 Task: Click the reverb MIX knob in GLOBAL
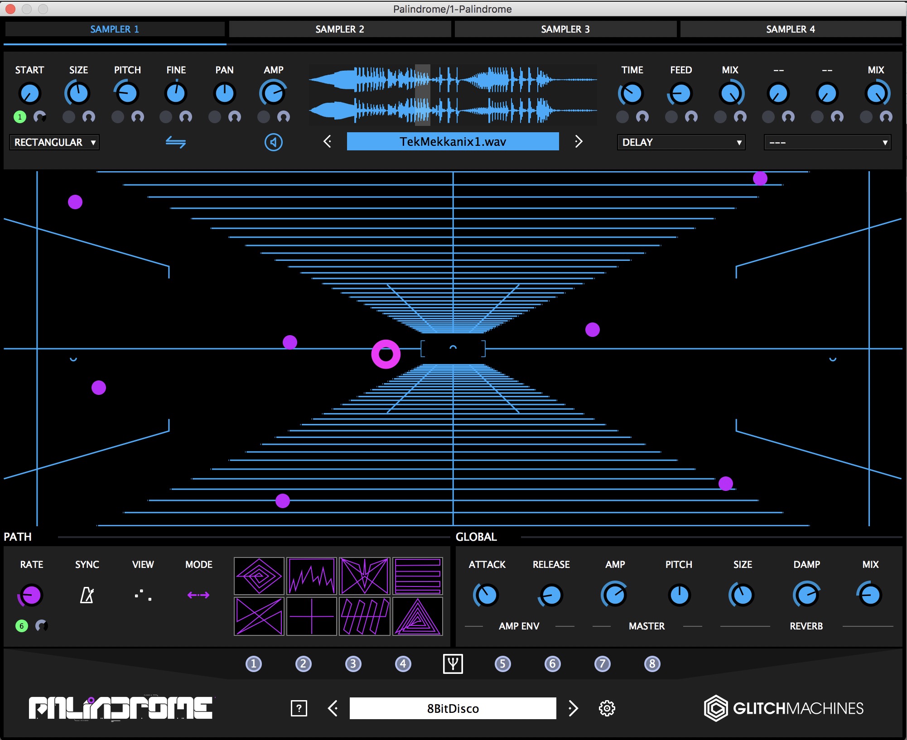[x=870, y=595]
